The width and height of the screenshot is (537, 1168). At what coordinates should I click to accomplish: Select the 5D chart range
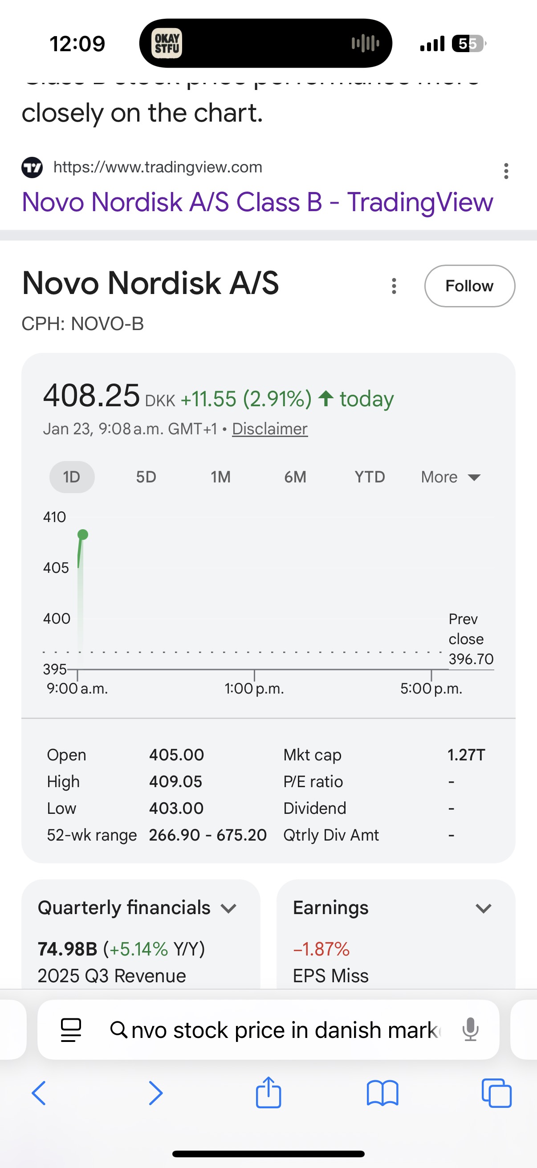[x=146, y=477]
